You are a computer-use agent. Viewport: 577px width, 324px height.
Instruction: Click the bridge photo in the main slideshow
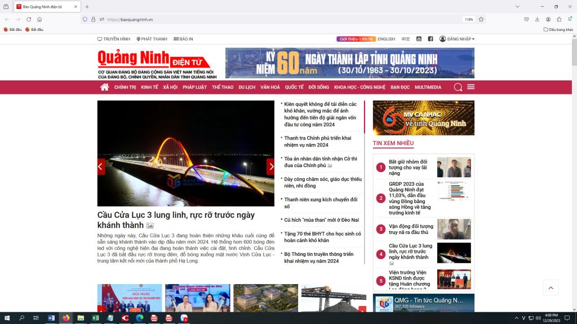click(186, 153)
